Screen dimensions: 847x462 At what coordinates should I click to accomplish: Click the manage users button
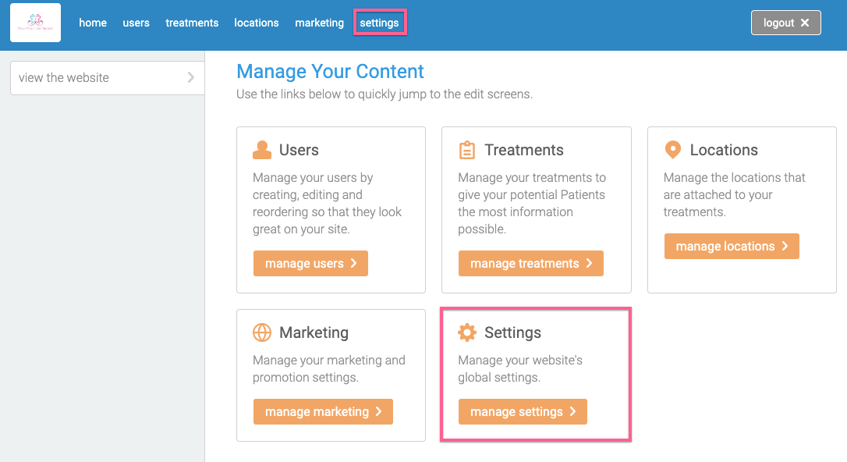[x=310, y=263]
